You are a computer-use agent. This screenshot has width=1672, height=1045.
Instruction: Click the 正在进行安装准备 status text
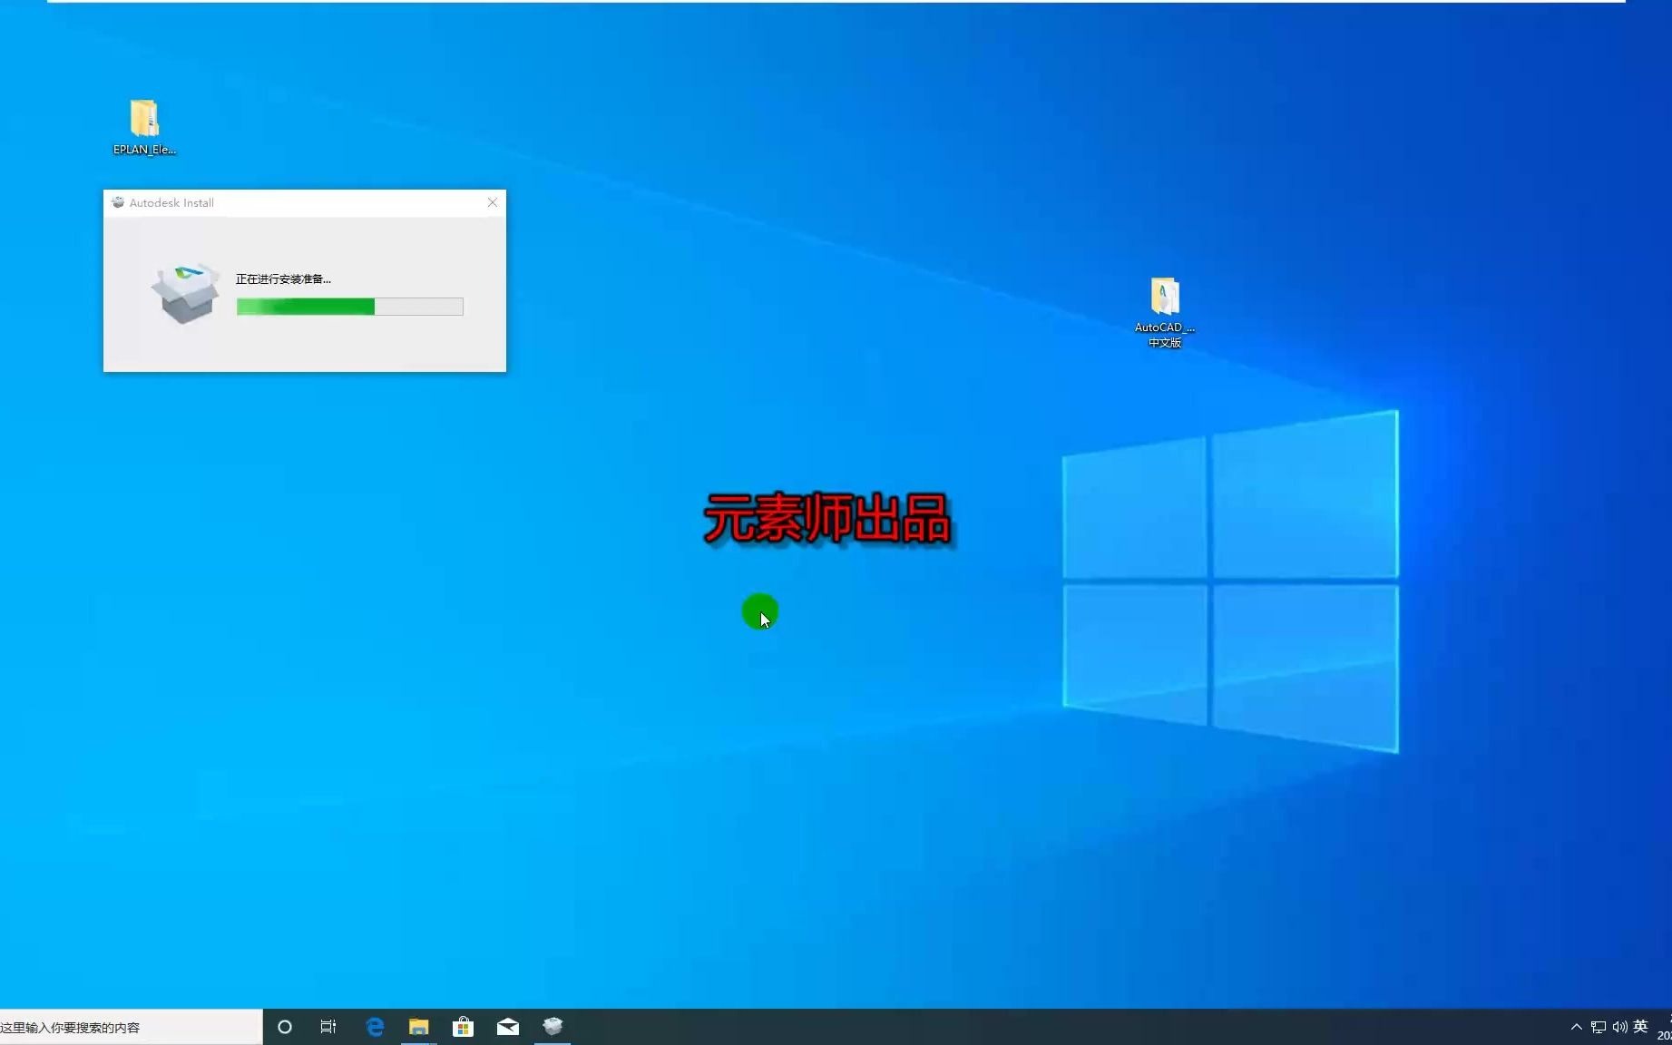(283, 279)
